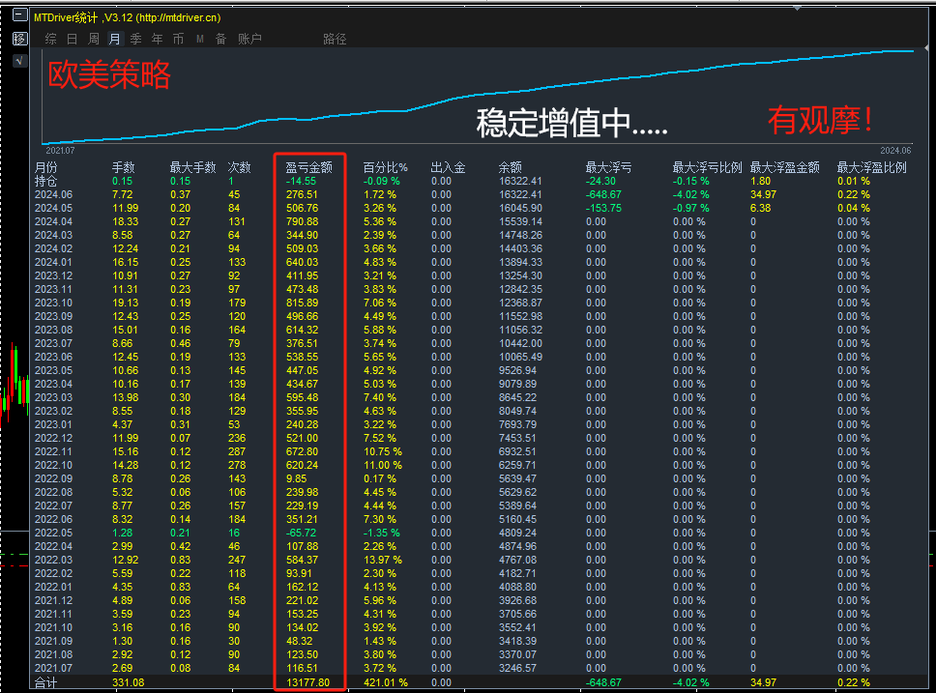936x693 pixels.
Task: Select the 持仓 position row
Action: (x=44, y=181)
